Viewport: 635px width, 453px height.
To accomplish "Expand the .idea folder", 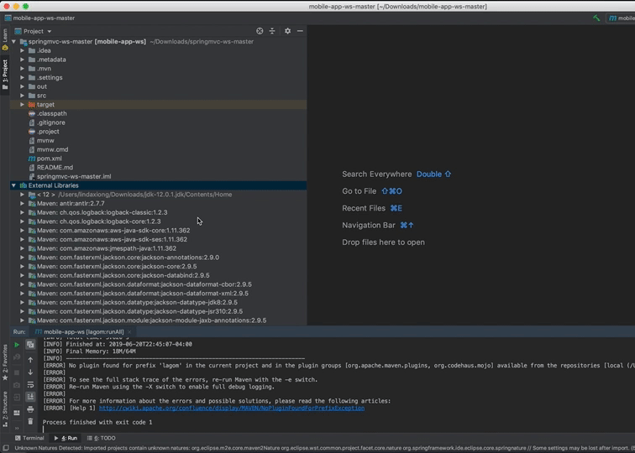I will [x=23, y=50].
